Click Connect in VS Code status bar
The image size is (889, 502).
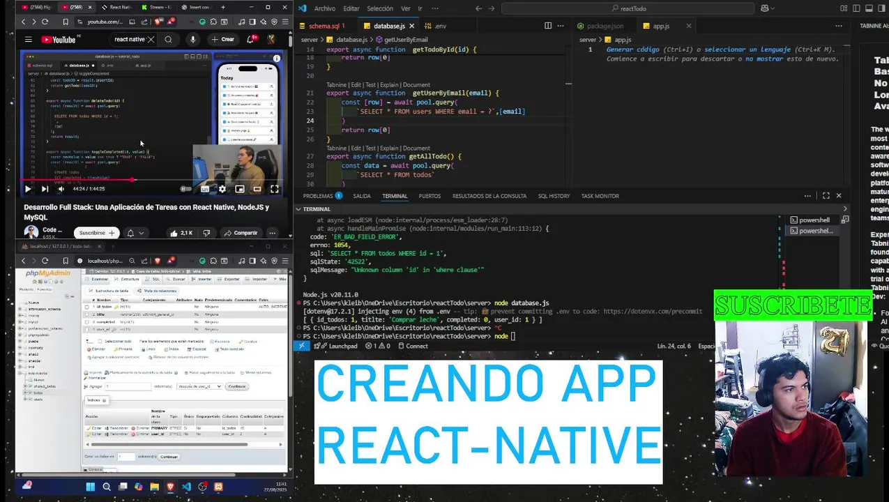(x=413, y=346)
